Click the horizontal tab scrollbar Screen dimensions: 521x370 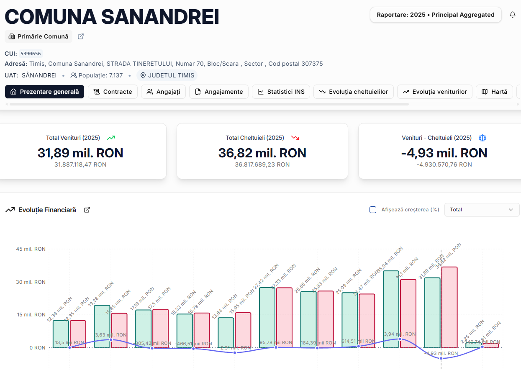(x=209, y=104)
